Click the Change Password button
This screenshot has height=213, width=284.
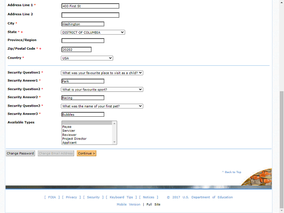coord(20,153)
